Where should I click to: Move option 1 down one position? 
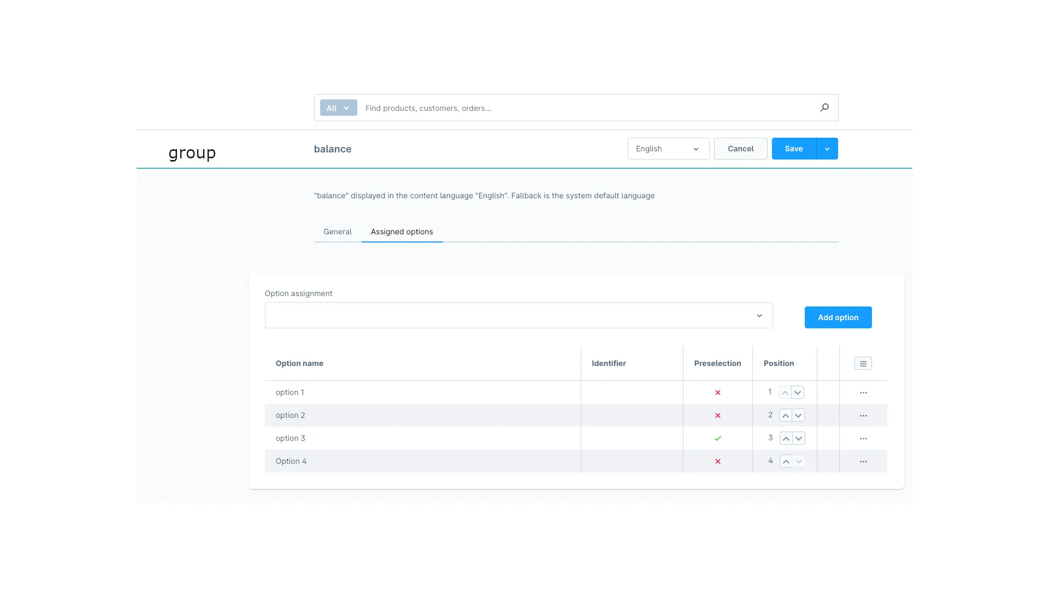(x=798, y=393)
